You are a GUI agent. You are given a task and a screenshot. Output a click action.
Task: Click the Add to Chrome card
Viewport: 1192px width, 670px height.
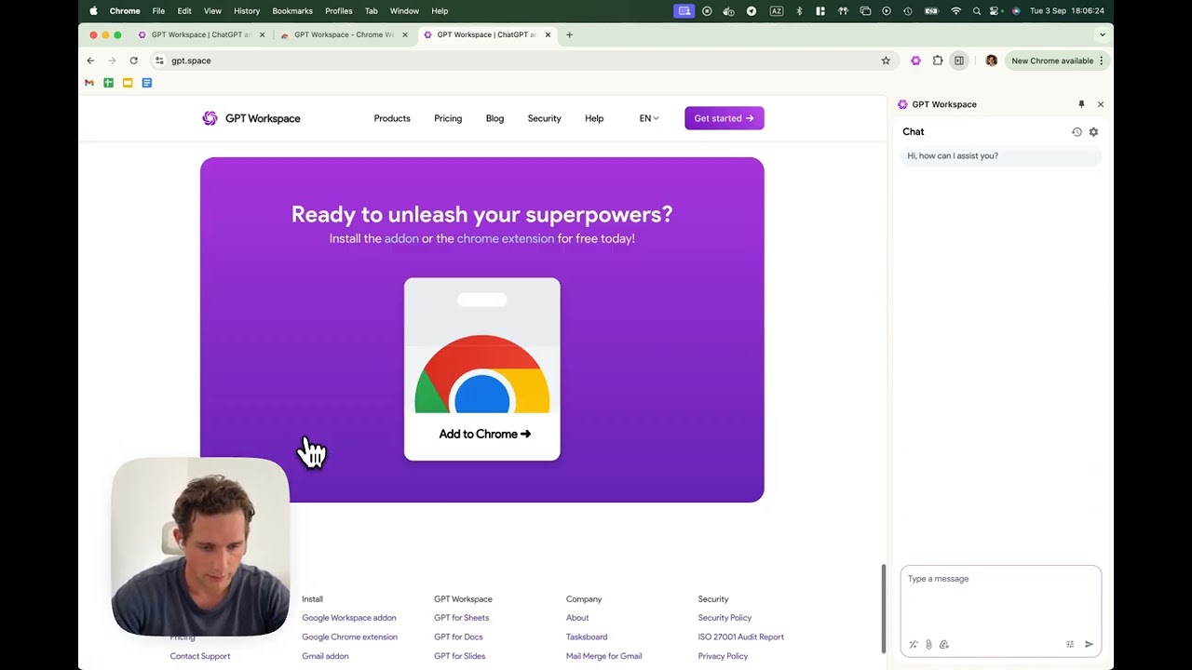482,369
